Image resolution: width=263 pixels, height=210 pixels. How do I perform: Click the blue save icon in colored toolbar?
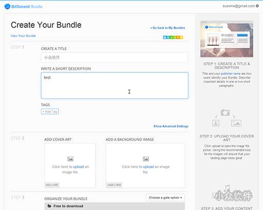[165, 37]
